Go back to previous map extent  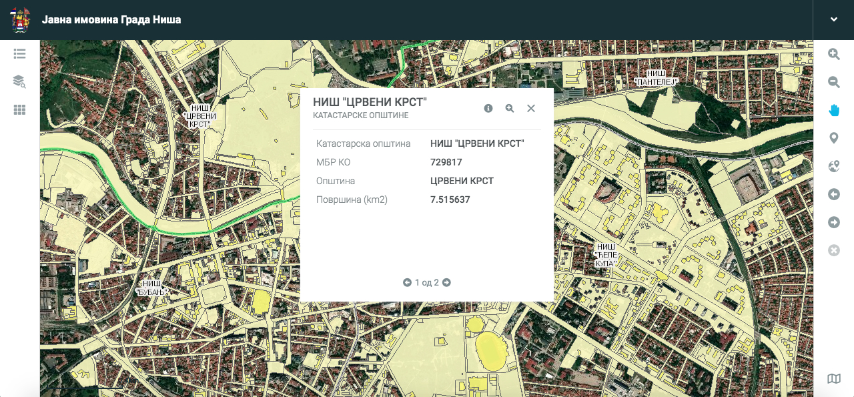(x=833, y=194)
